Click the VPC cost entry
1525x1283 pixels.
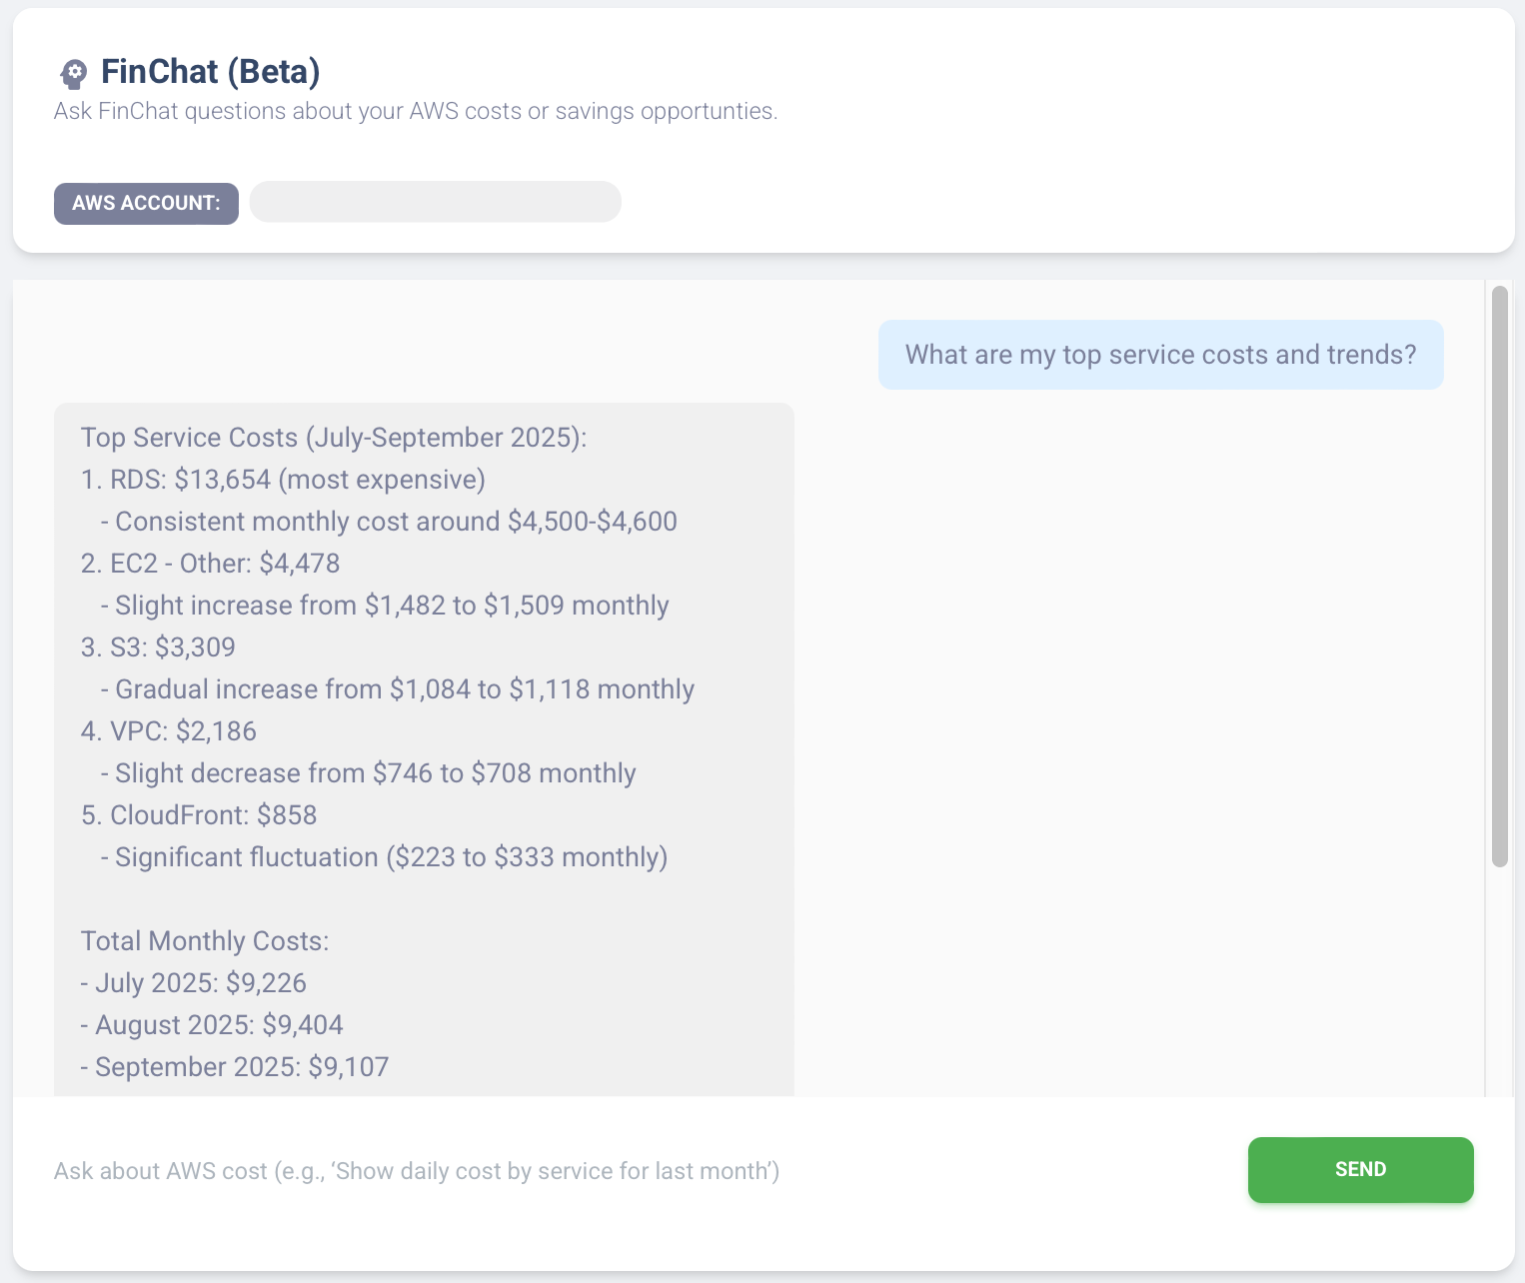click(168, 731)
